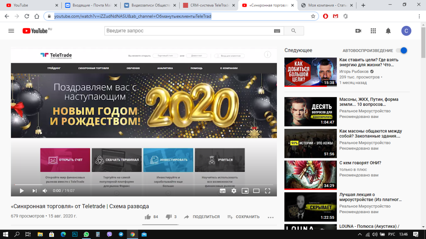Viewport: 426px width, 239px height.
Task: Play the video
Action: (x=22, y=190)
